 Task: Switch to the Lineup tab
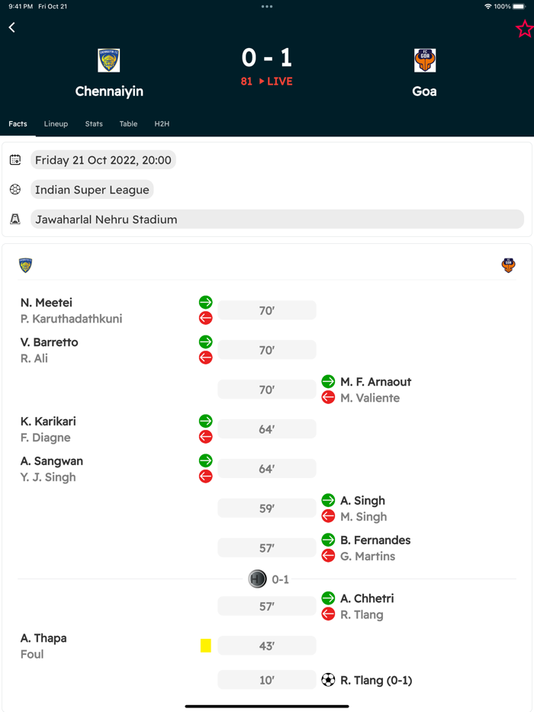[56, 123]
